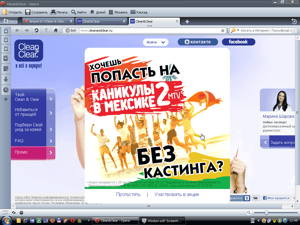Click the facebook button
Image resolution: width=300 pixels, height=225 pixels.
238,42
